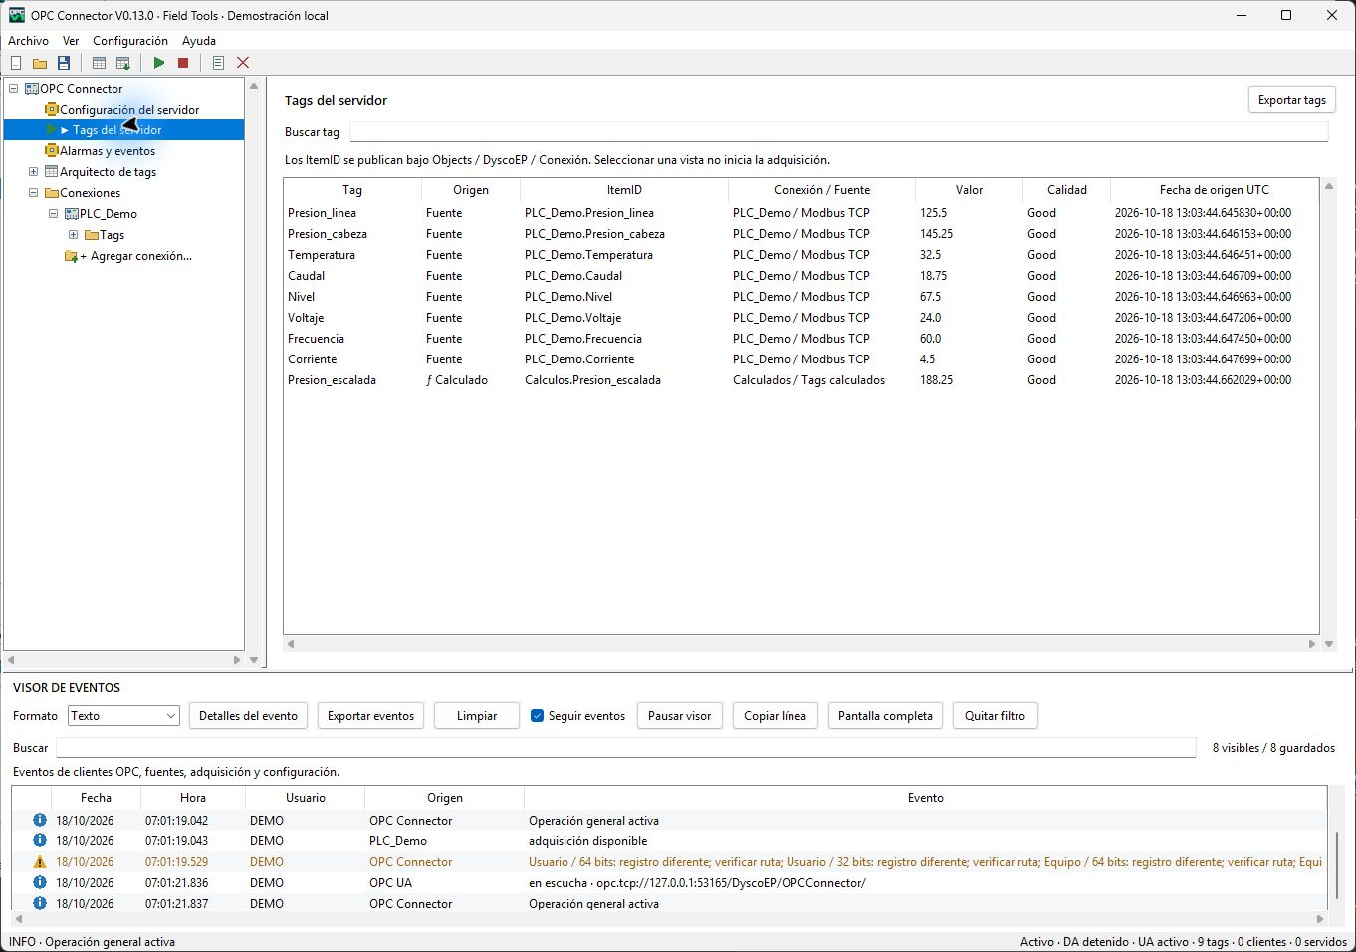
Task: Focus the Buscar tag search field
Action: point(839,132)
